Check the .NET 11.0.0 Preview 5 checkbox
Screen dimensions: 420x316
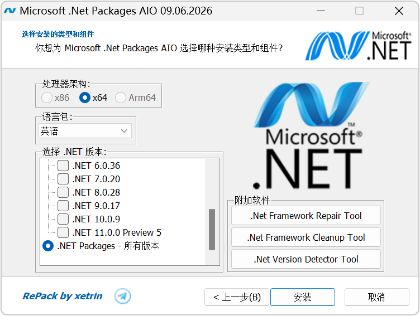63,232
